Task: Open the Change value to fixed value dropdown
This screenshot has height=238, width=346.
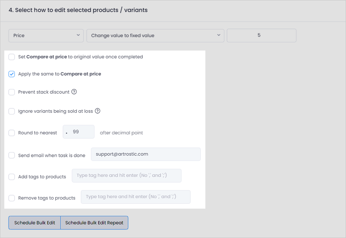Action: [155, 35]
